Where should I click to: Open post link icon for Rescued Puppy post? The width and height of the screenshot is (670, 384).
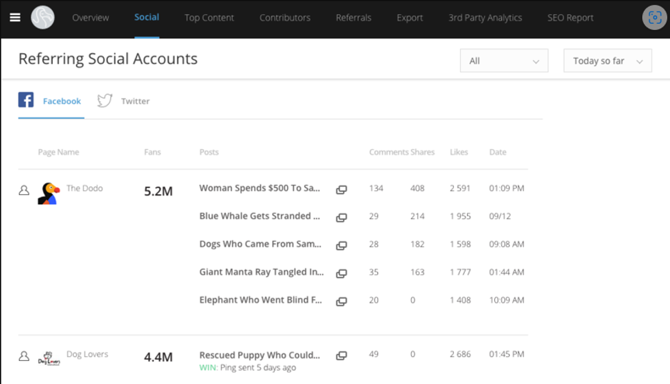pos(341,355)
